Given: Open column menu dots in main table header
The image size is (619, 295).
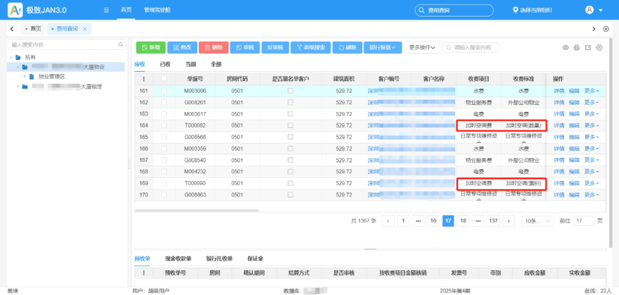Looking at the screenshot, I should click(x=144, y=79).
